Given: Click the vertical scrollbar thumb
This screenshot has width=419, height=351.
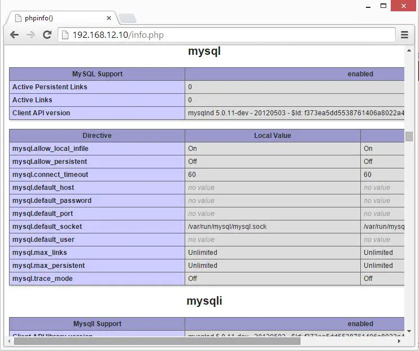Looking at the screenshot, I should point(409,136).
